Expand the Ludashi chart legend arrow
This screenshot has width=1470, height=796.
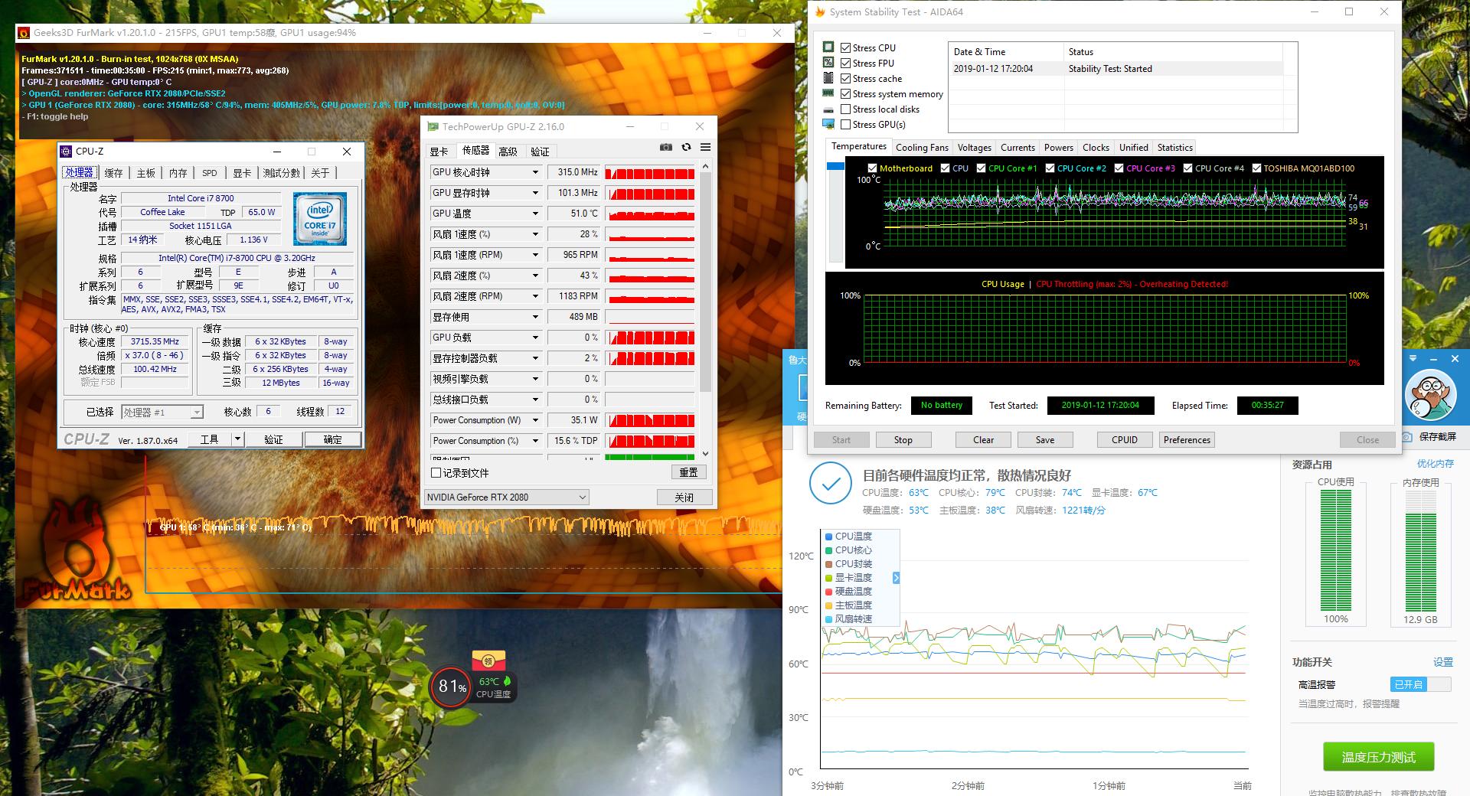[896, 578]
